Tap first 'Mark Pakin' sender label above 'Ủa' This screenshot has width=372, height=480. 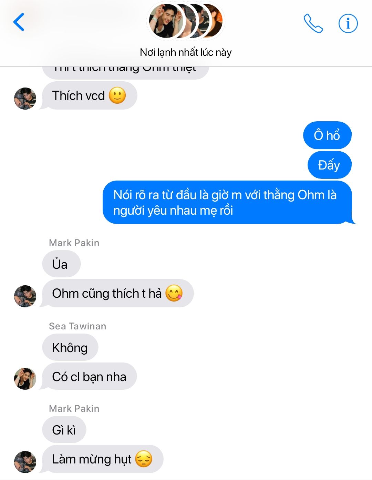[x=74, y=243]
